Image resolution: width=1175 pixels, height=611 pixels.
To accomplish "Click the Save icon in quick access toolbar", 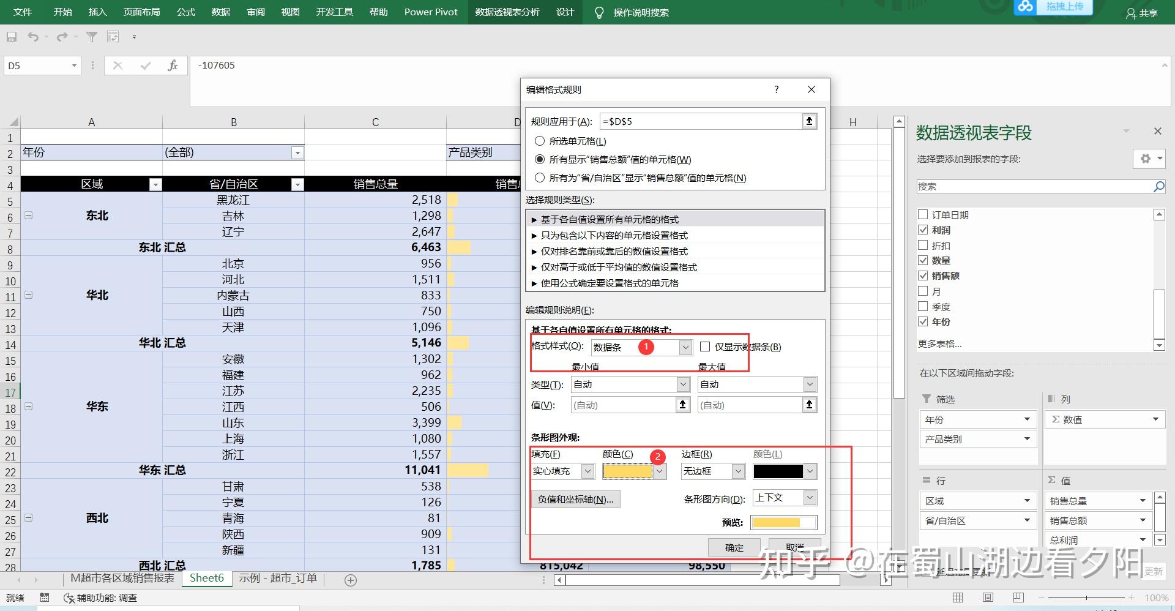I will (12, 37).
